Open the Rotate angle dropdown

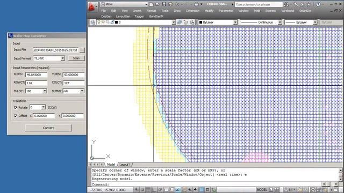tap(44, 107)
